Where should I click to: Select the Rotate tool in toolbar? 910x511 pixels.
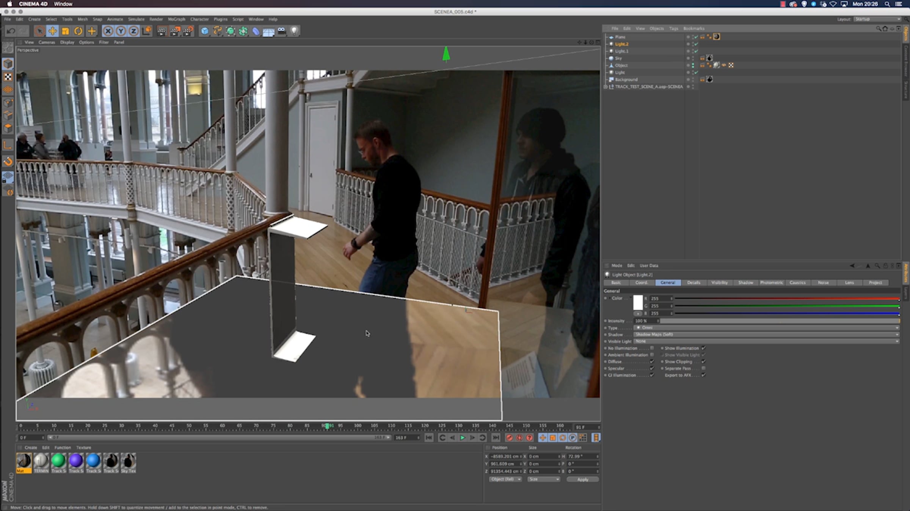(x=78, y=31)
